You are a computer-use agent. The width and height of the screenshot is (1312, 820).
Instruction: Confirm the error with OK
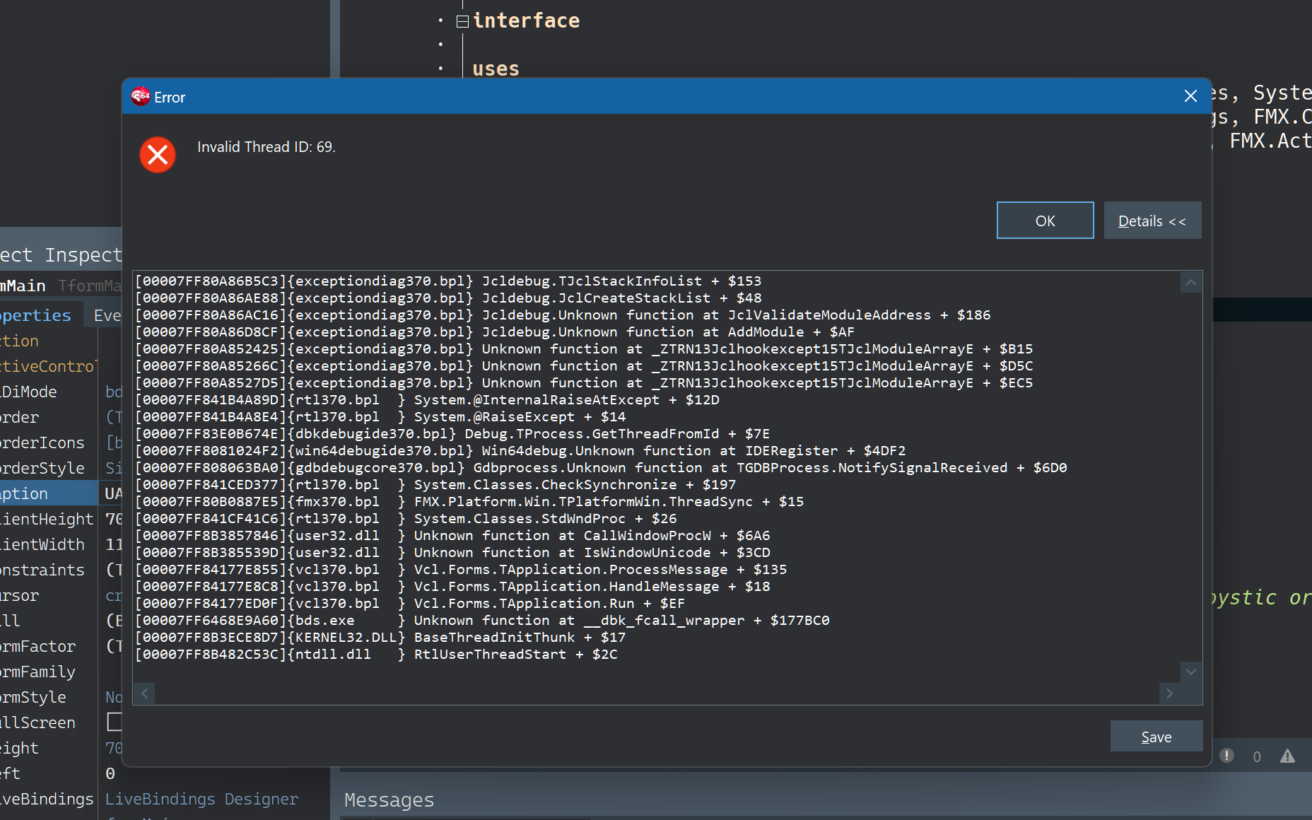[1044, 221]
